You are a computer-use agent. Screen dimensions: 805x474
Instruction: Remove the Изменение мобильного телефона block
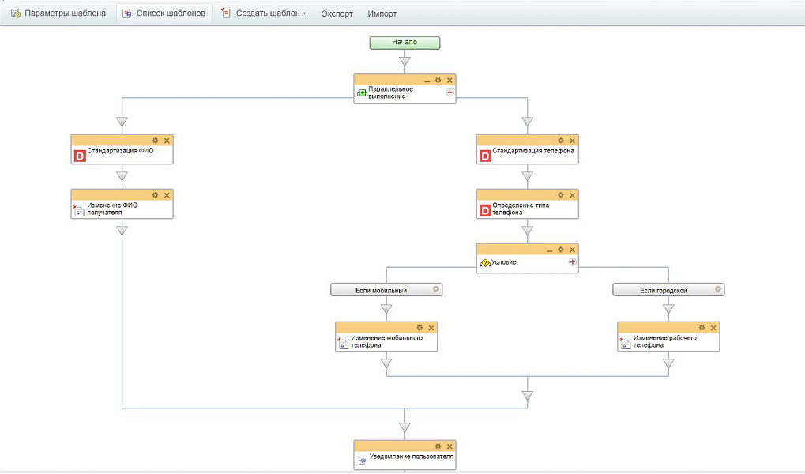click(431, 328)
